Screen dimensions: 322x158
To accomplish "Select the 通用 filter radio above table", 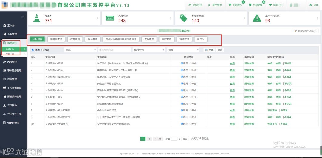I will click(x=33, y=50).
